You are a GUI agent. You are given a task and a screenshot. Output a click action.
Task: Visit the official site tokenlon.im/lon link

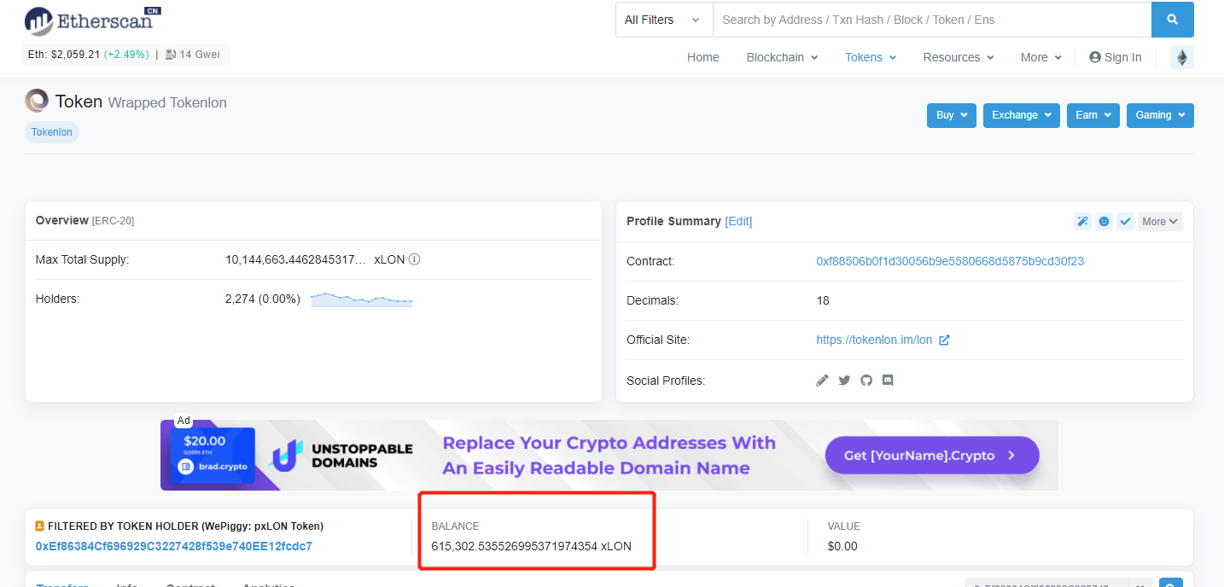pyautogui.click(x=874, y=340)
